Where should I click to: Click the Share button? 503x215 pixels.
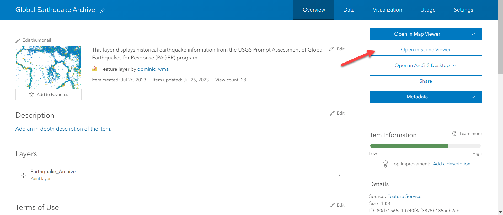coord(426,81)
